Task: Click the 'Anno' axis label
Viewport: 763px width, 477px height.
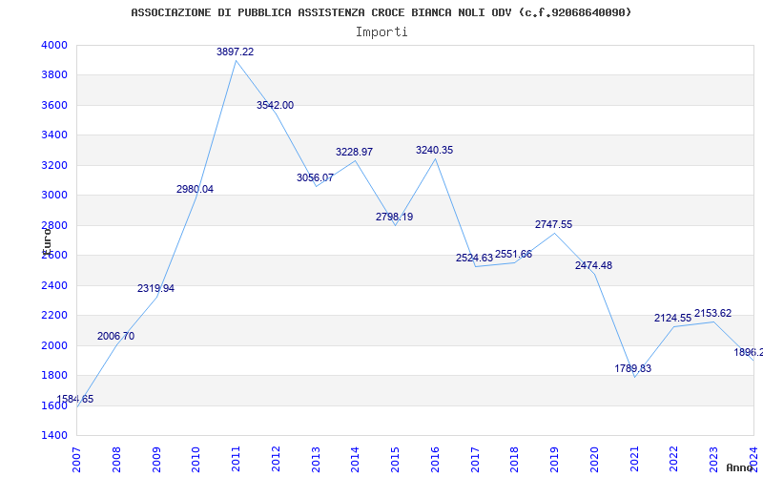Action: coord(739,467)
